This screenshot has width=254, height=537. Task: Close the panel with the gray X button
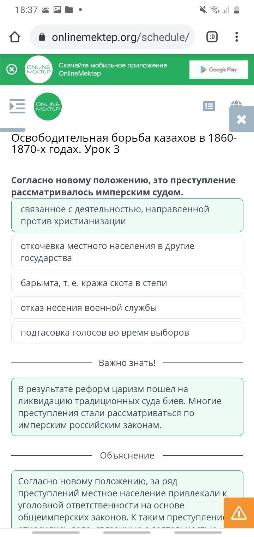pos(242,119)
